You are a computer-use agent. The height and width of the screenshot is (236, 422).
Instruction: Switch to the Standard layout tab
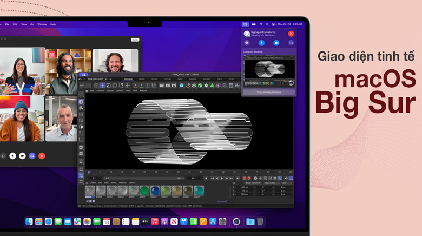[128, 79]
